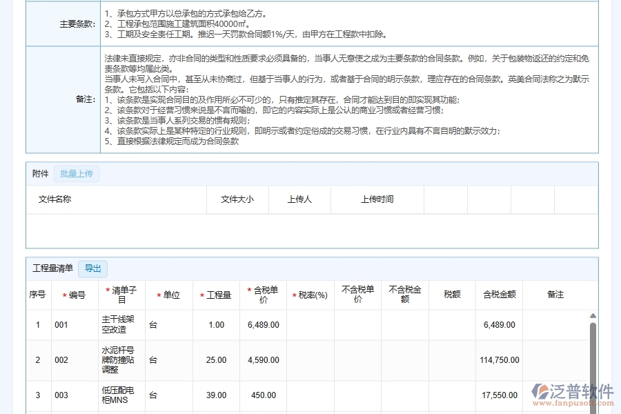Select the 水泥杆号牌防撞贴调整 cell
The width and height of the screenshot is (621, 414).
coord(120,359)
